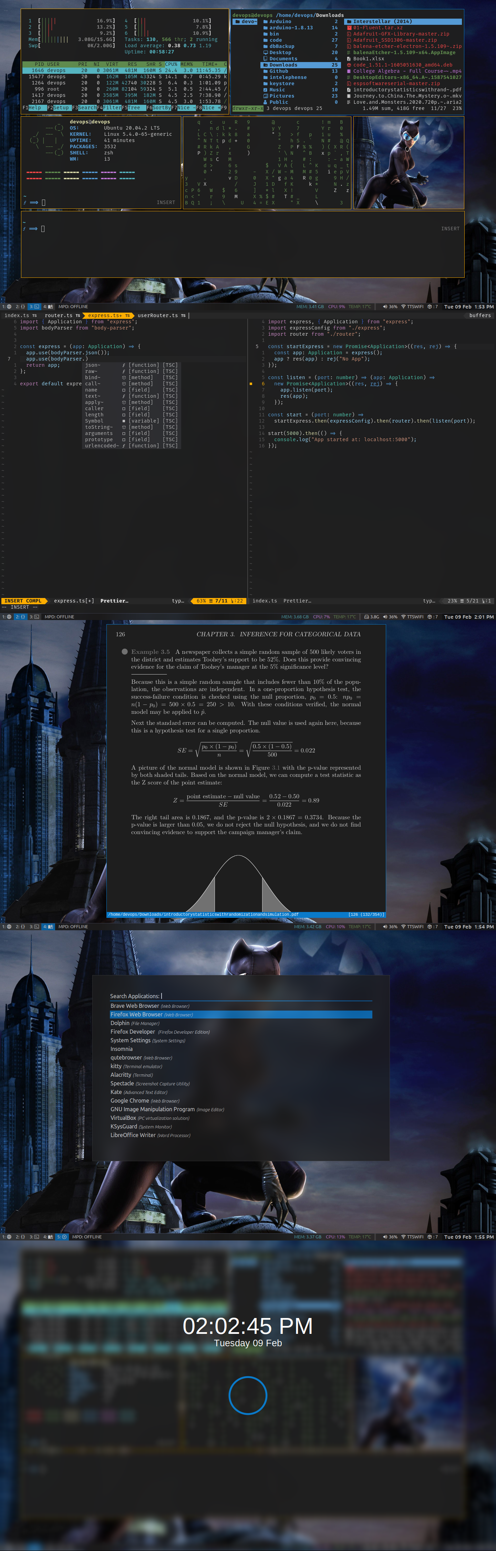Choose urlencoded~ from completion popup

(131, 446)
